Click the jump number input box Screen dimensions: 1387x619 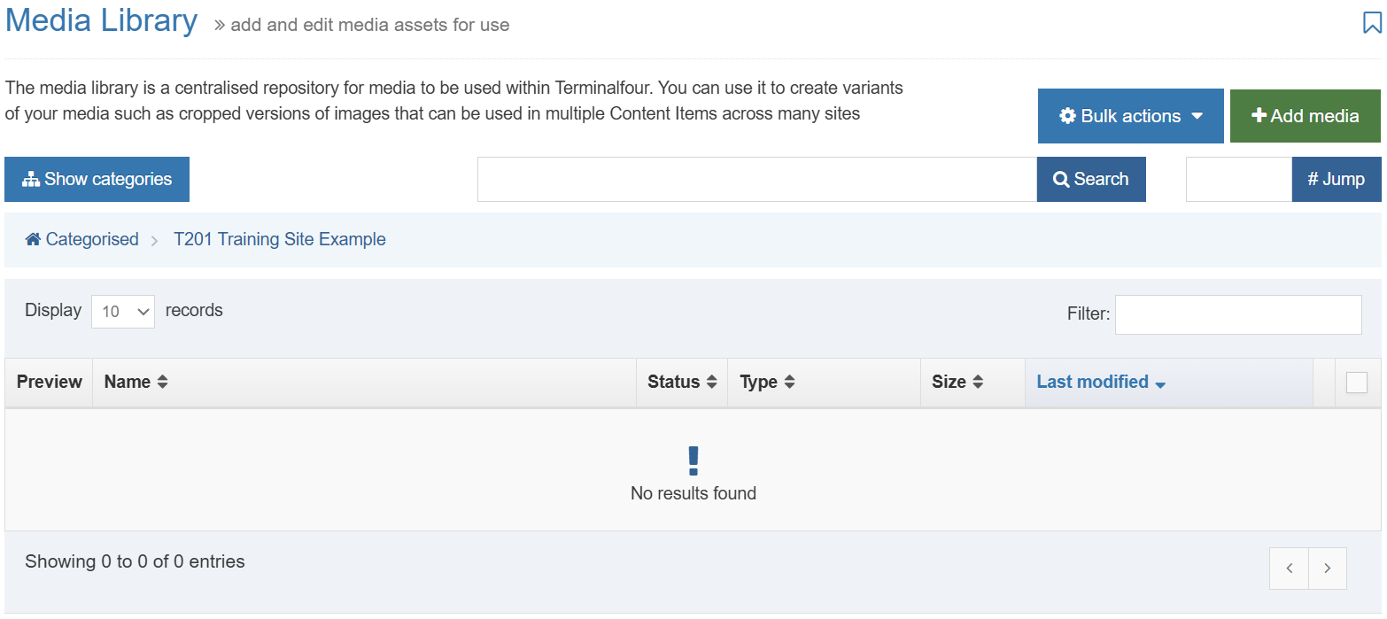point(1238,179)
